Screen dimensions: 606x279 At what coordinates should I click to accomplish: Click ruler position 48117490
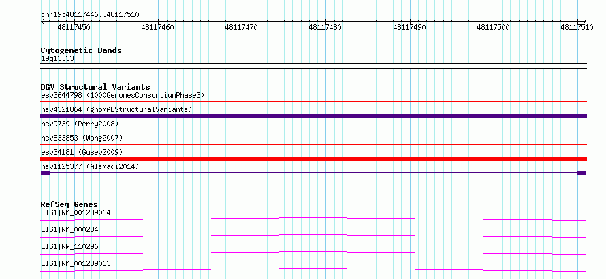410,27
